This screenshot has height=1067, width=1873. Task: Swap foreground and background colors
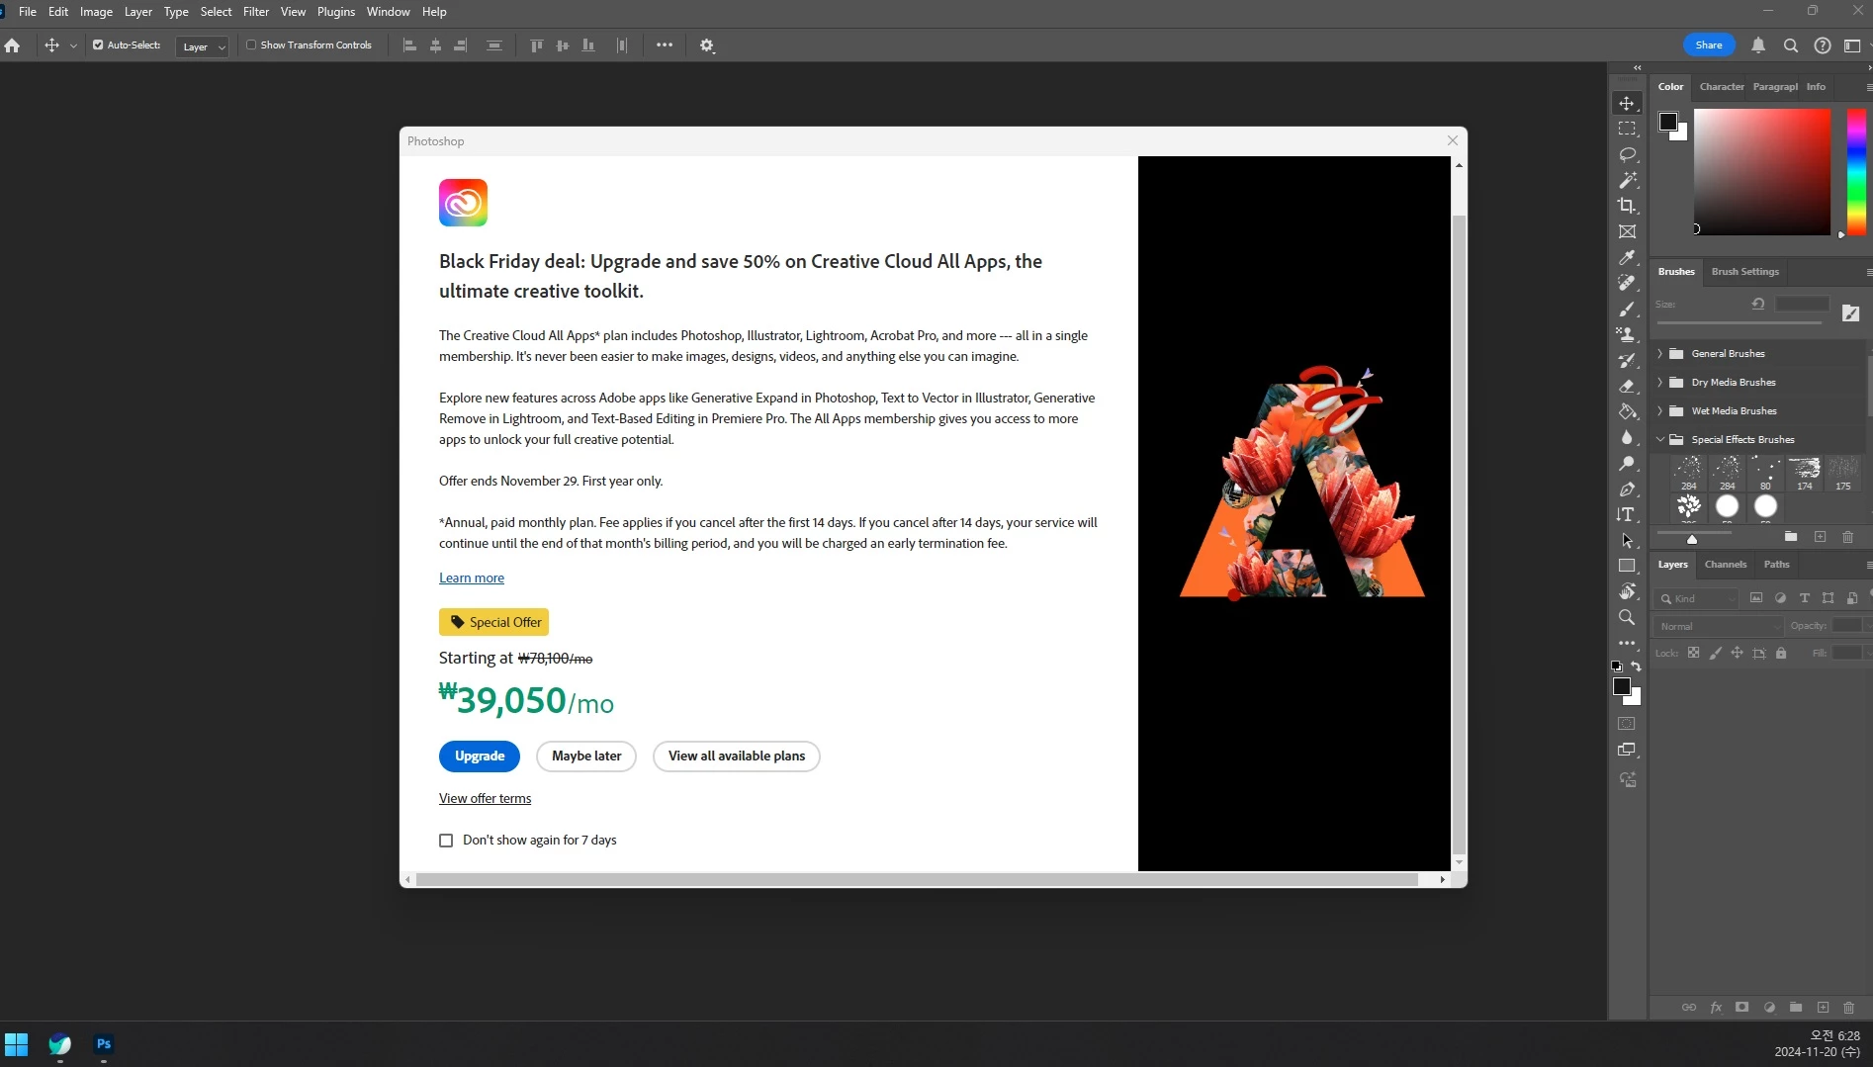(1637, 666)
